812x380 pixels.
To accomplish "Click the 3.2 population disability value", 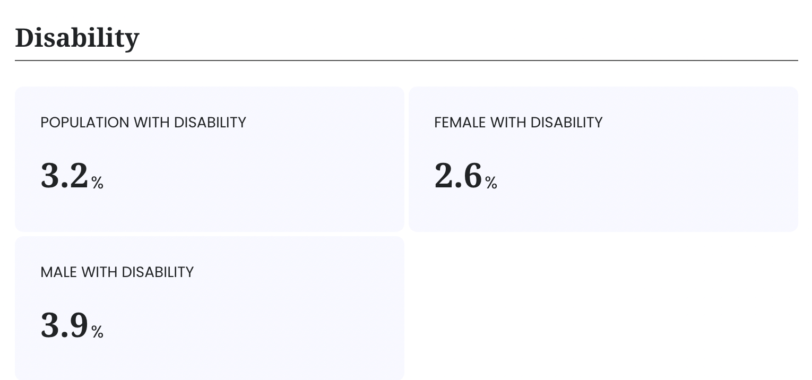I will click(64, 176).
